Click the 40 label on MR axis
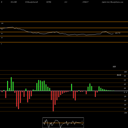 (x=125, y=84)
